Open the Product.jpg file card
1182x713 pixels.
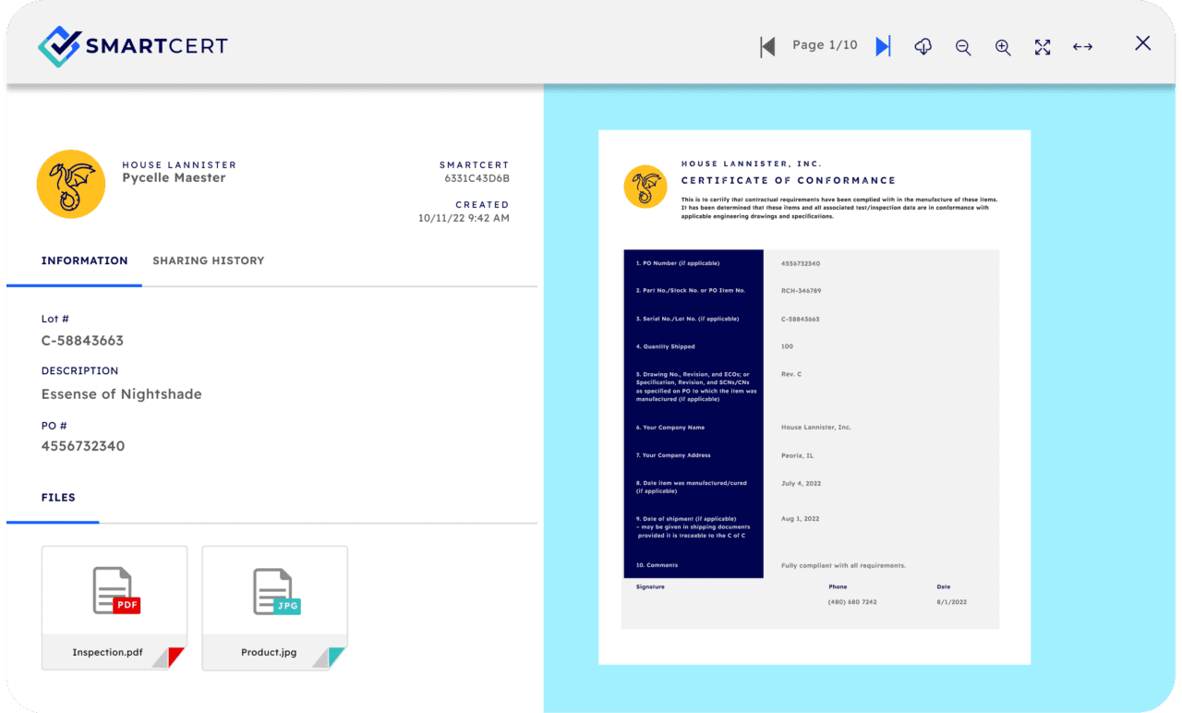point(274,608)
